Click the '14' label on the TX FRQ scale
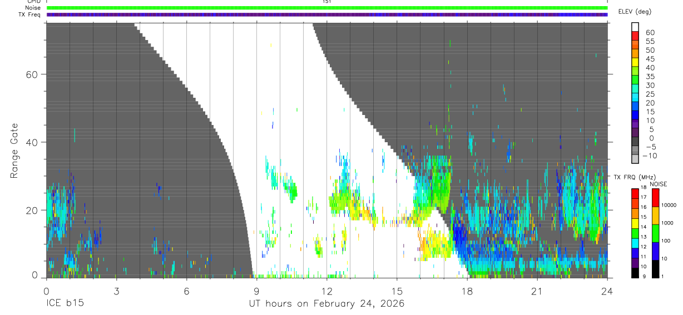 click(x=643, y=227)
